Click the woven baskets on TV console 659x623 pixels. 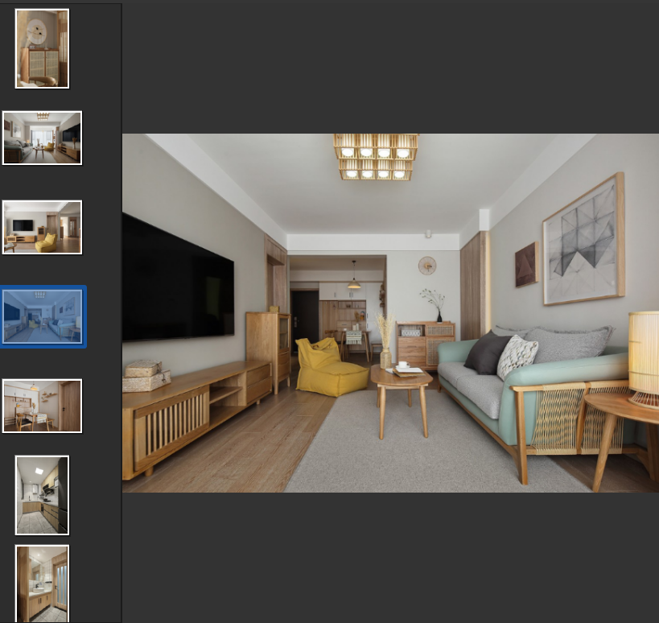point(145,375)
